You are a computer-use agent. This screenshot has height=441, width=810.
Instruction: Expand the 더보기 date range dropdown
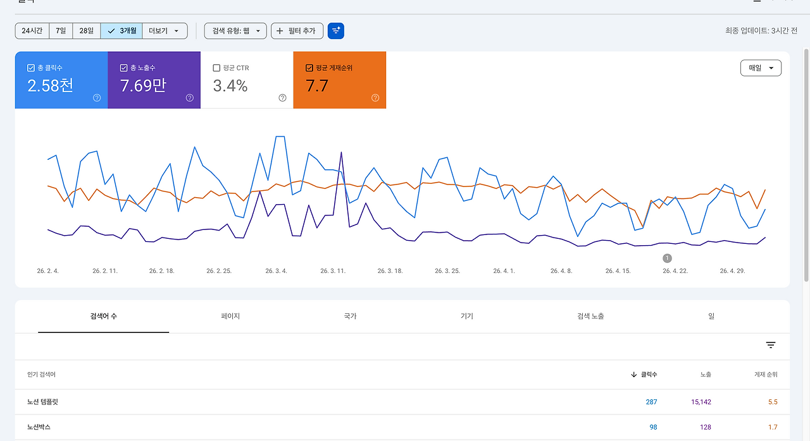[x=165, y=31]
